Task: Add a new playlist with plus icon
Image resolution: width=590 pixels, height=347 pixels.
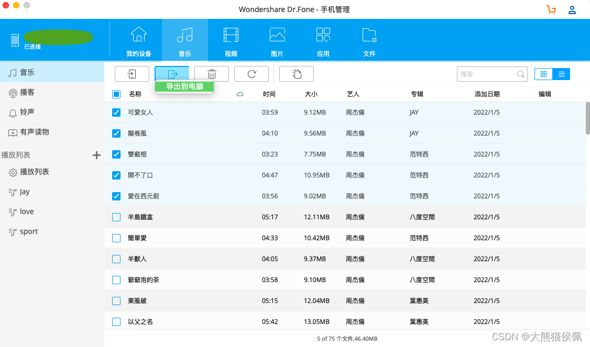Action: pyautogui.click(x=97, y=155)
